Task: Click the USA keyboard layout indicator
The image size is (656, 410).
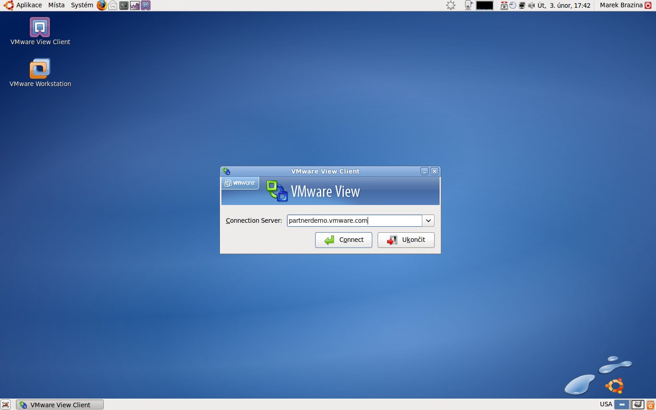Action: (606, 405)
